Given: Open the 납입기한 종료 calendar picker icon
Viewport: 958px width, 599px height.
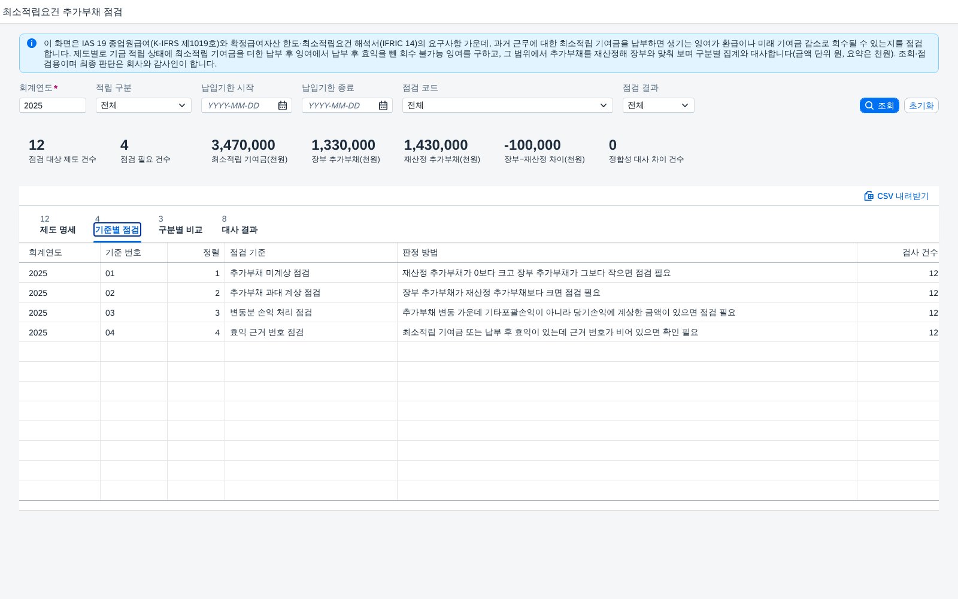Looking at the screenshot, I should pos(383,105).
